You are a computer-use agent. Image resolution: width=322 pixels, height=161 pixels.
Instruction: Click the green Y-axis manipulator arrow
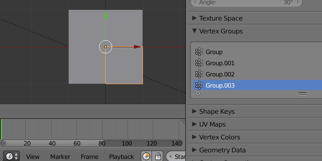pyautogui.click(x=105, y=15)
